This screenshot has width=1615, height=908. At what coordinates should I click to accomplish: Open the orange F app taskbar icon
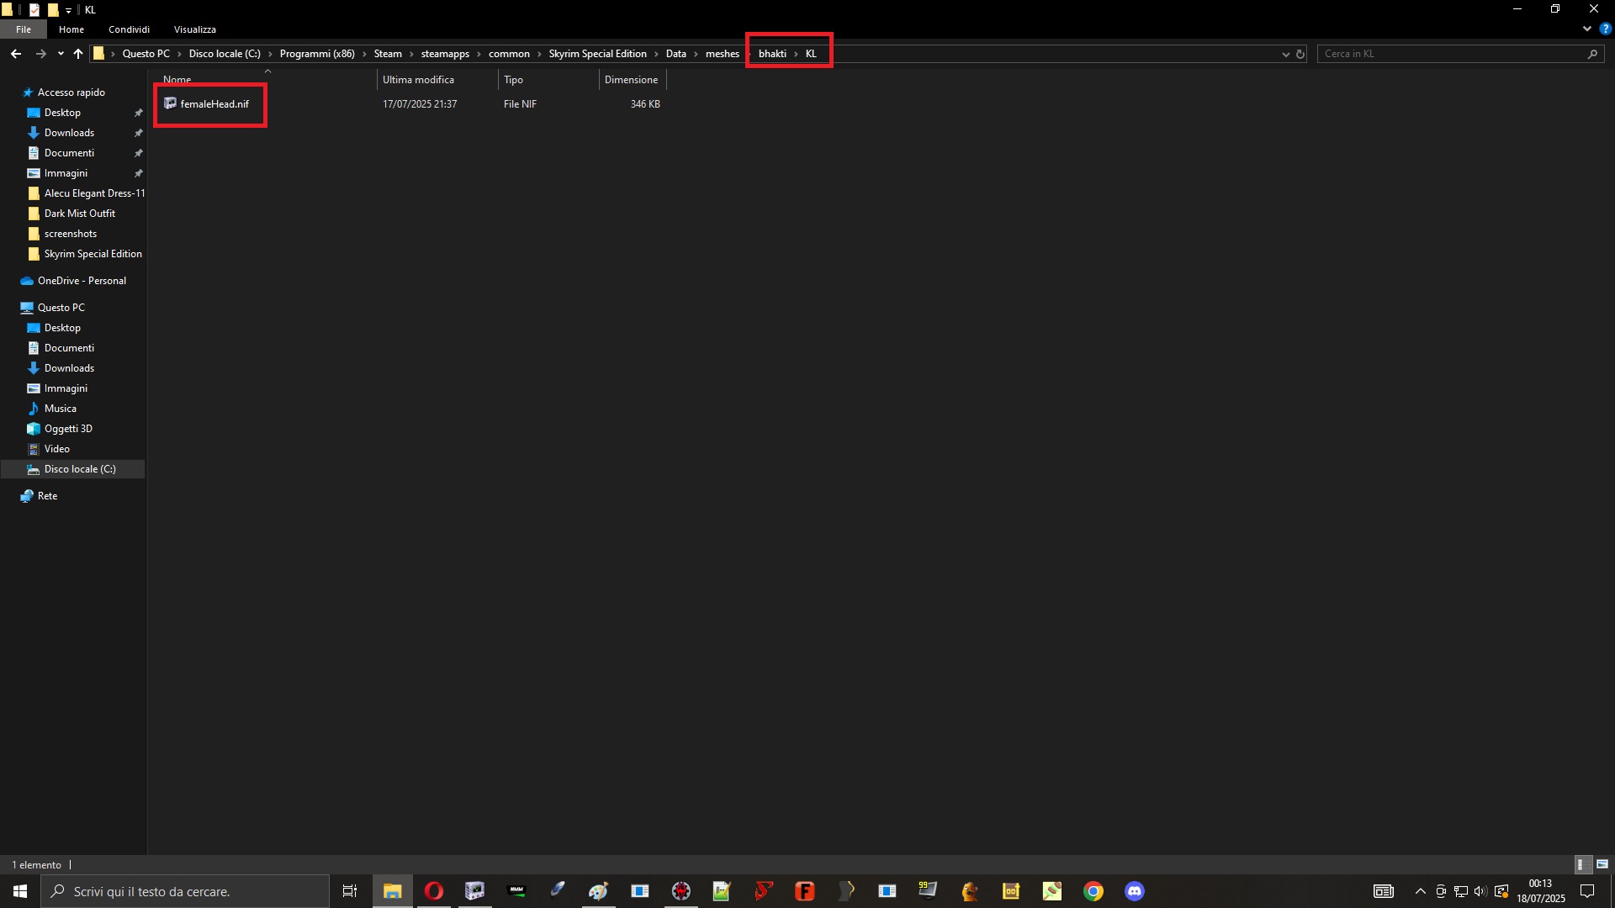[x=805, y=891]
